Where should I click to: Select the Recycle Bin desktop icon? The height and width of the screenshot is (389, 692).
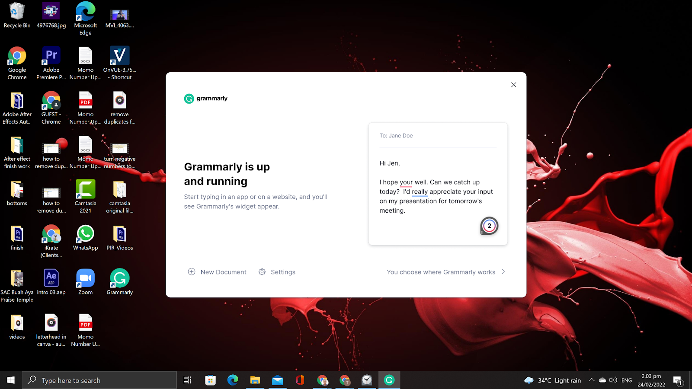[17, 15]
